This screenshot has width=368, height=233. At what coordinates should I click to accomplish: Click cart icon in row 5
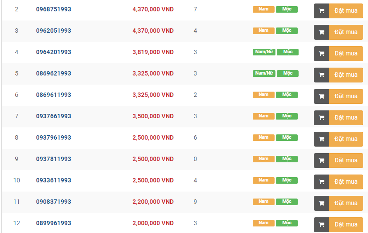[x=321, y=75]
